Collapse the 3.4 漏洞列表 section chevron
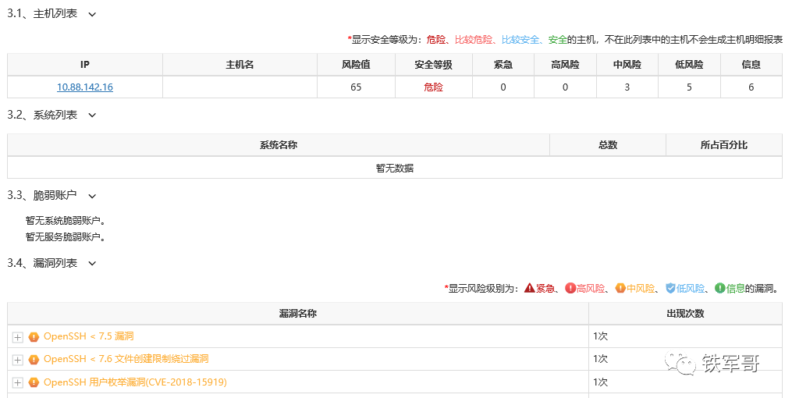Screen dimensions: 785x398 coord(92,263)
